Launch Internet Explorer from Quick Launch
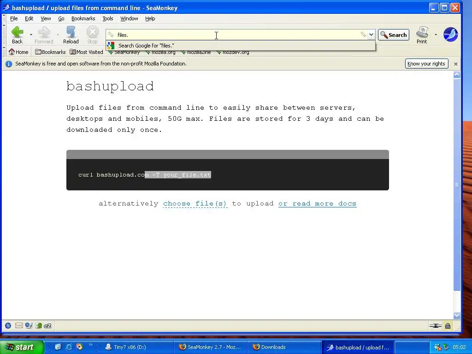Screen dimensions: 472x354 (x=69, y=347)
